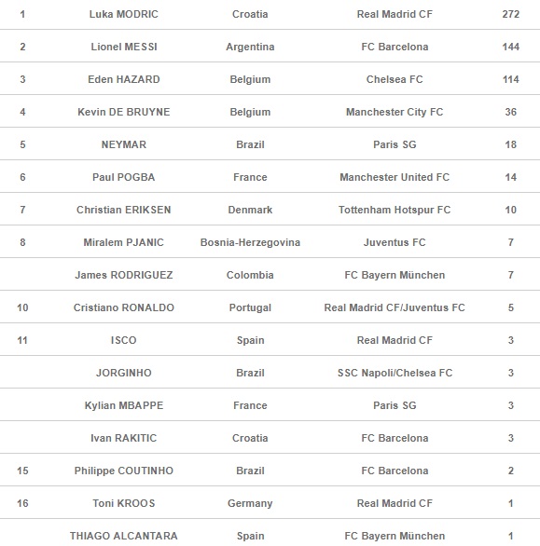Select the ISCO player name

(x=124, y=340)
